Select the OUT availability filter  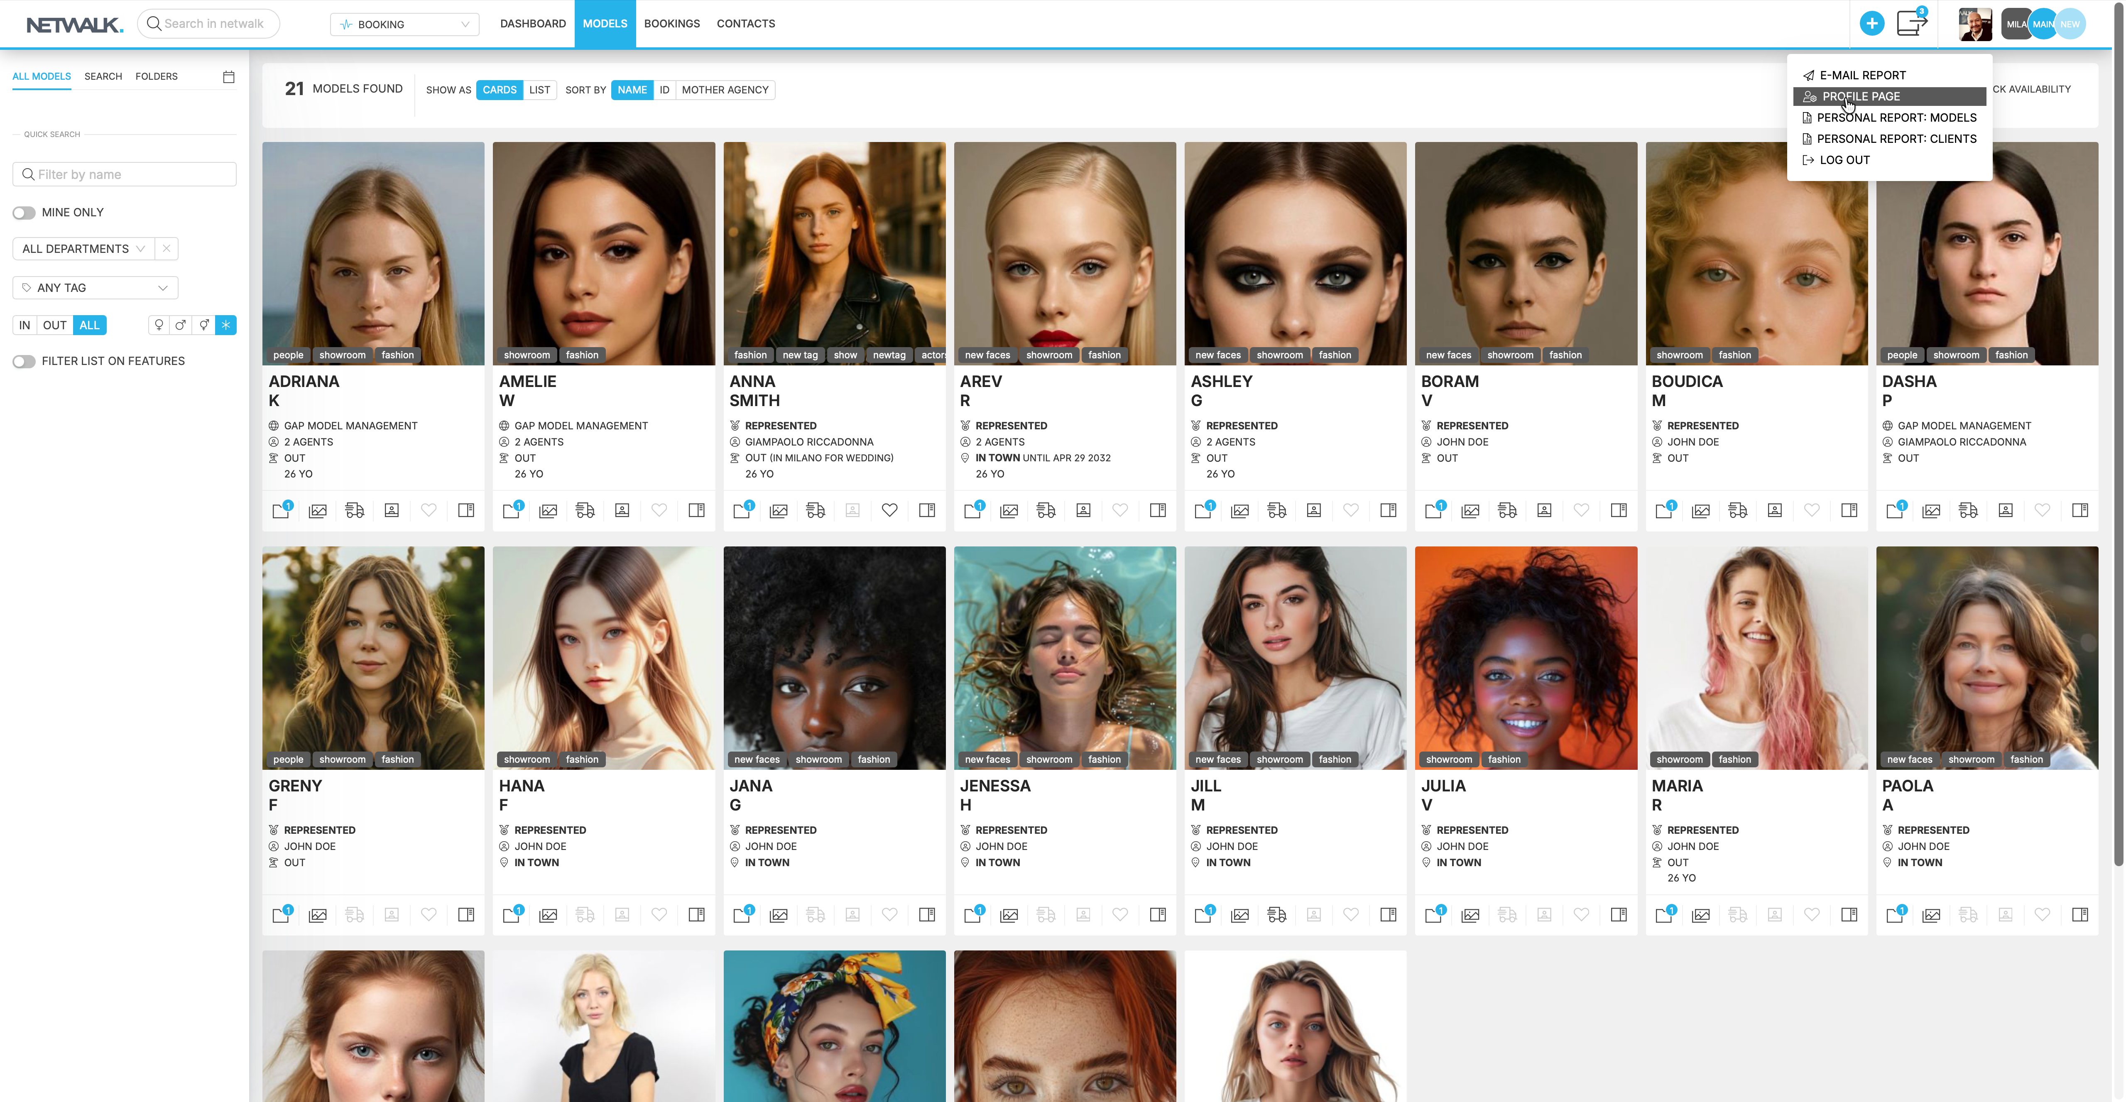pos(54,325)
